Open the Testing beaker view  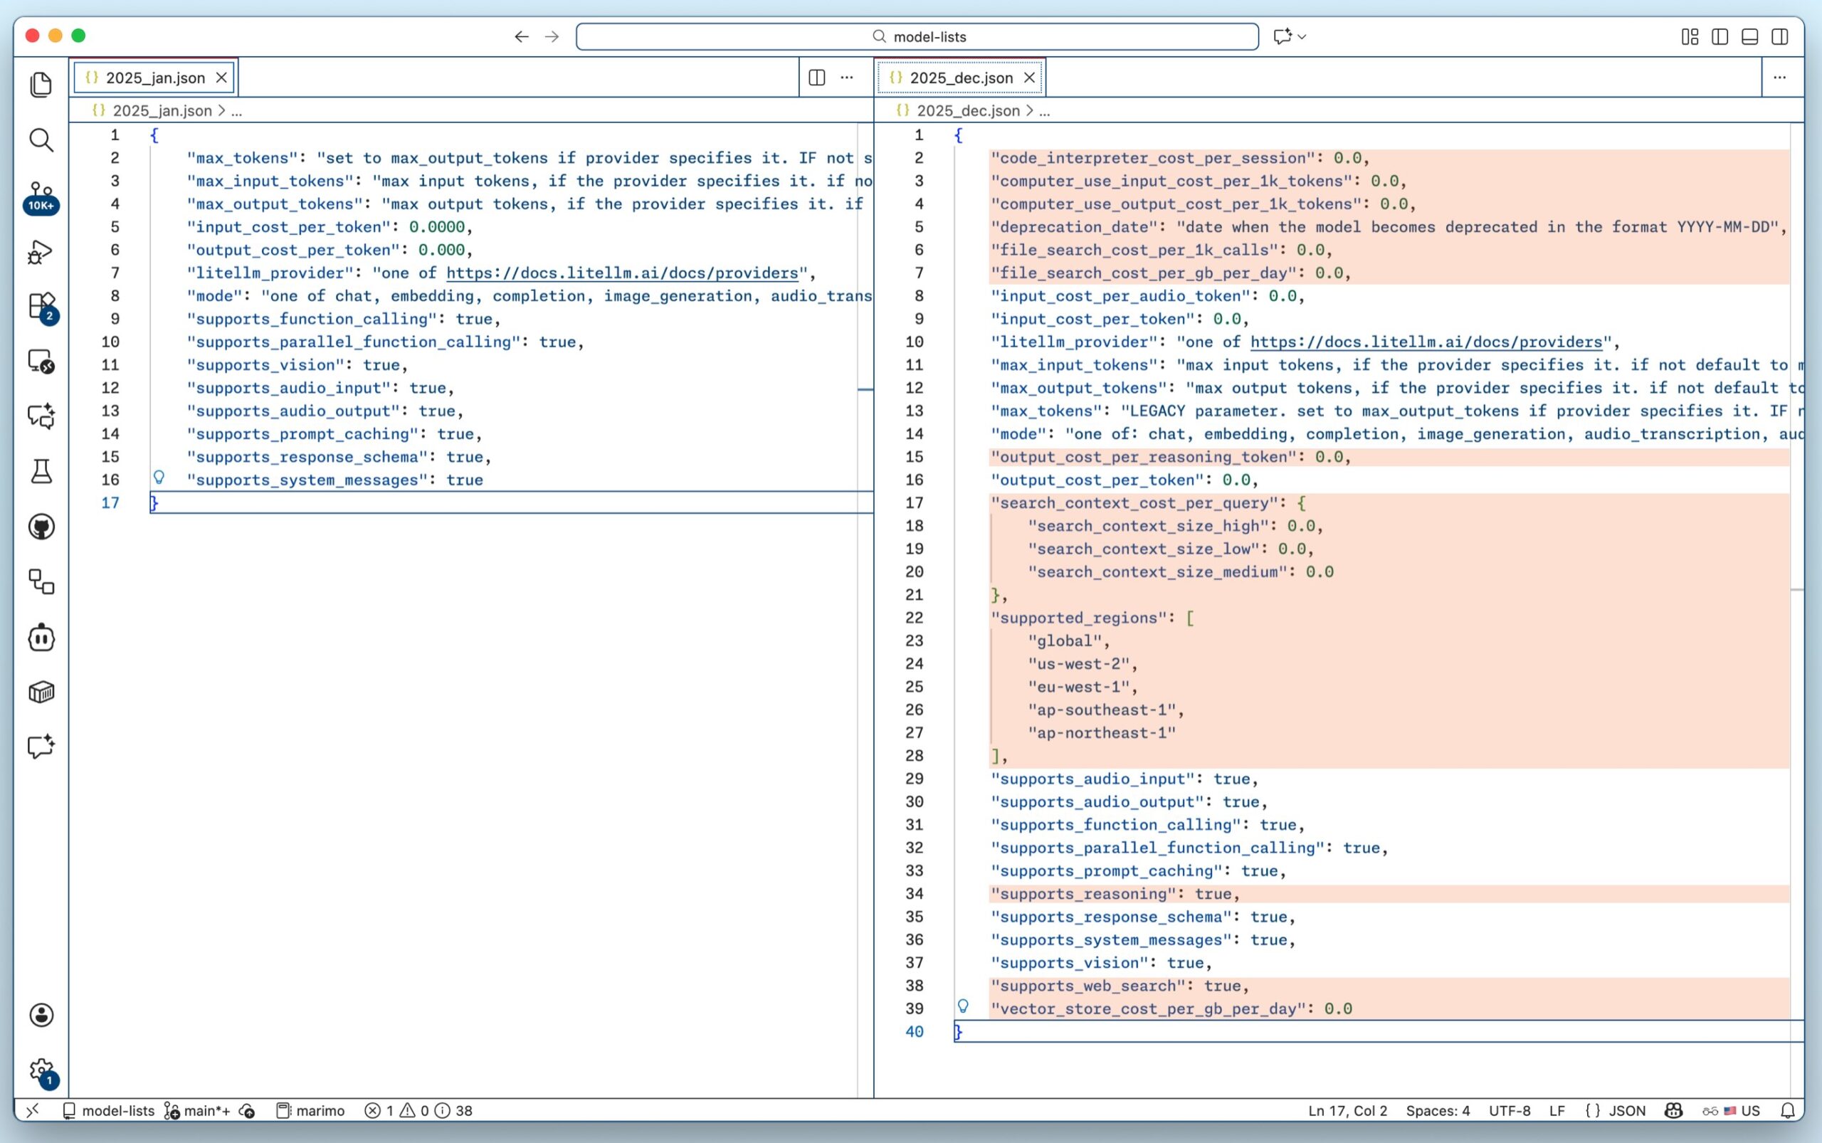(41, 472)
